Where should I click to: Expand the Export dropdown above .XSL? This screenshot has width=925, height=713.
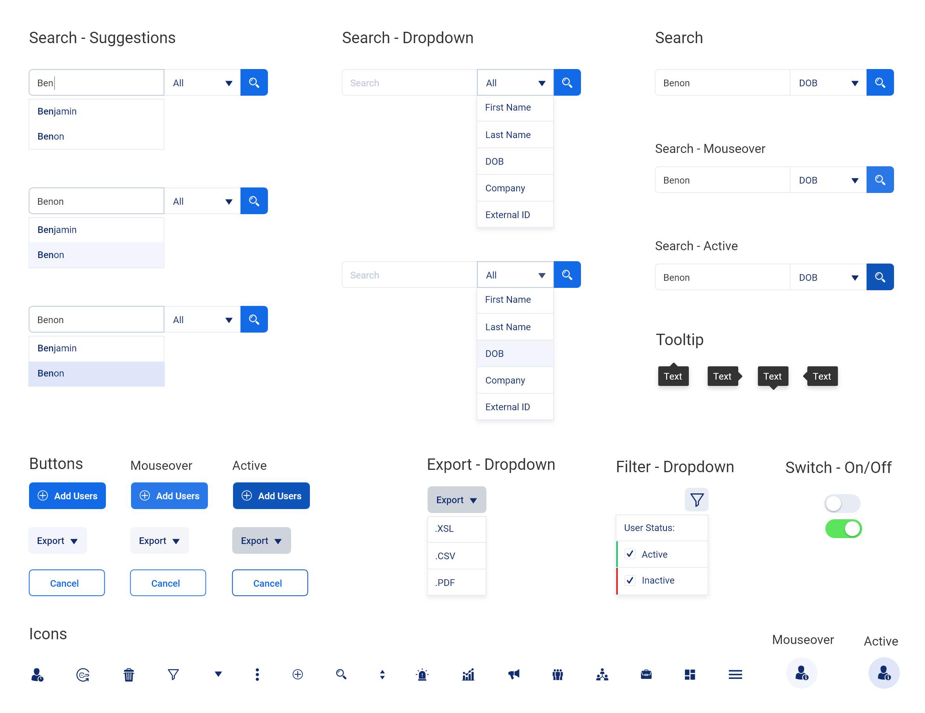pos(456,500)
